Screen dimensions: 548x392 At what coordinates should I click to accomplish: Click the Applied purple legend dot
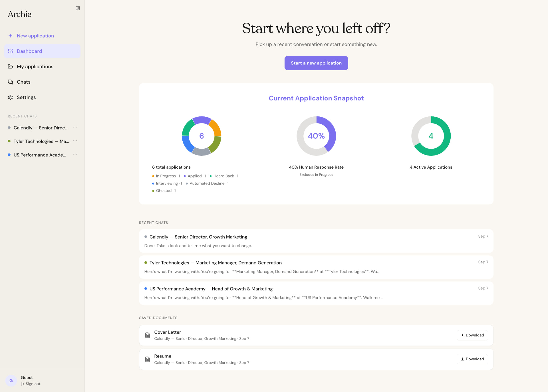click(185, 176)
